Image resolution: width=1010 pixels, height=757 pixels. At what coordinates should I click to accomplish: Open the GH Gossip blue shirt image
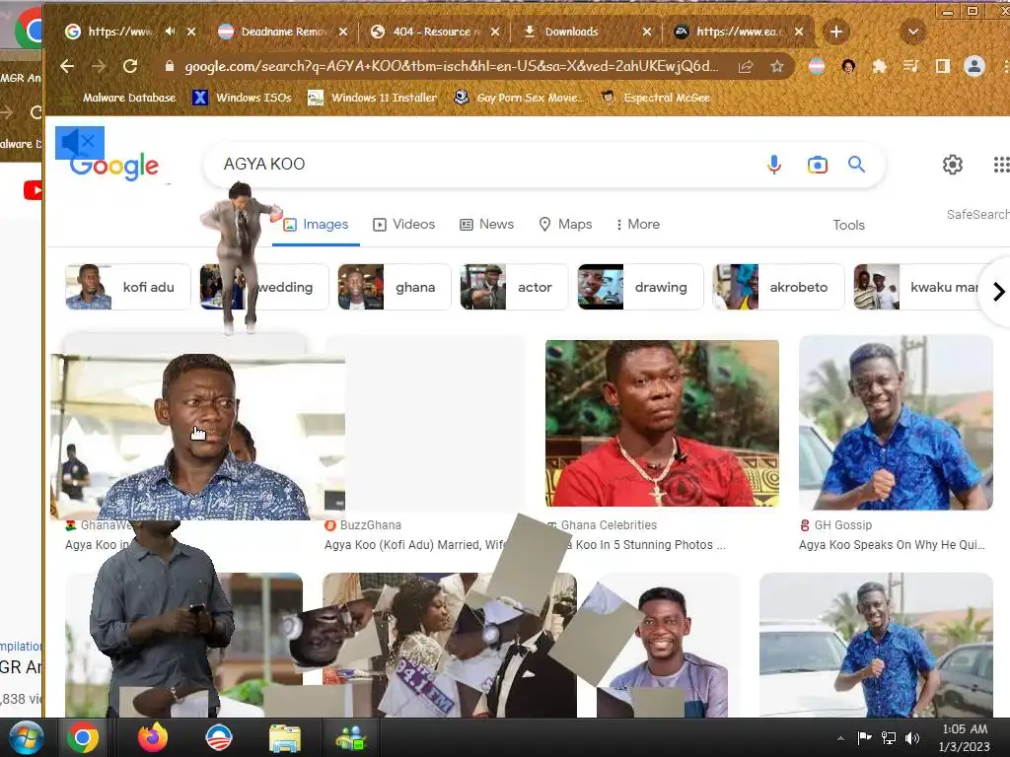click(x=896, y=422)
